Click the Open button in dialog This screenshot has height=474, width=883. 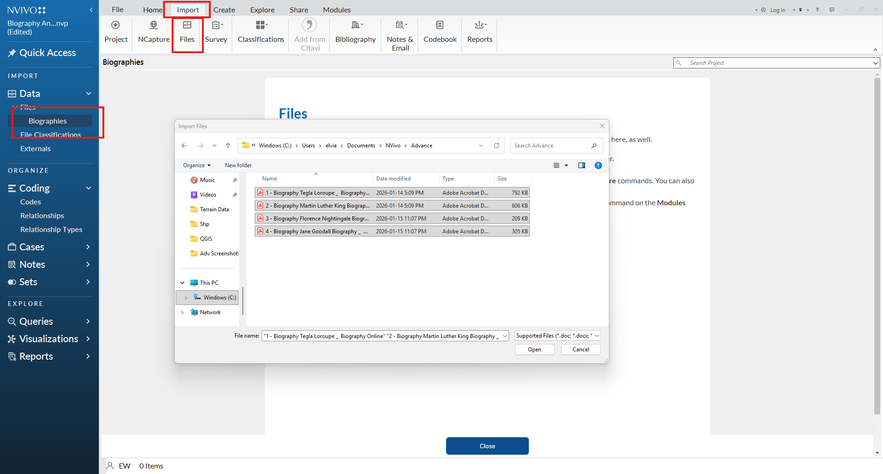pyautogui.click(x=534, y=350)
